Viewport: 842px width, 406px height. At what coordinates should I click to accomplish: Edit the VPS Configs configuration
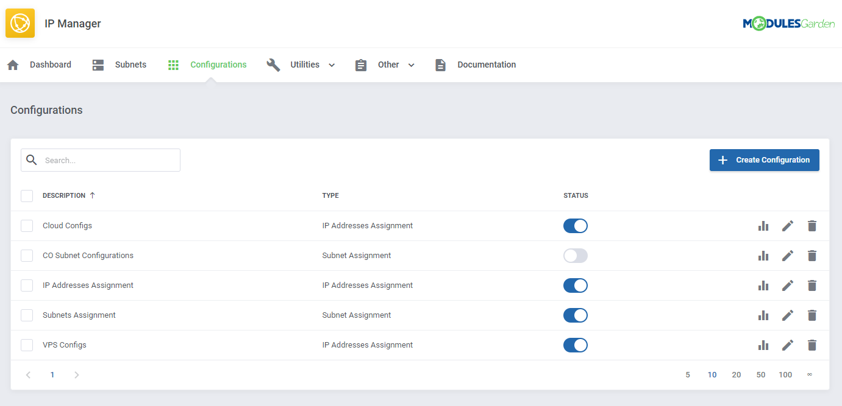788,345
